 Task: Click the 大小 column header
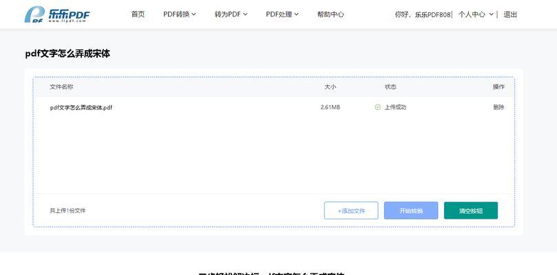(330, 87)
